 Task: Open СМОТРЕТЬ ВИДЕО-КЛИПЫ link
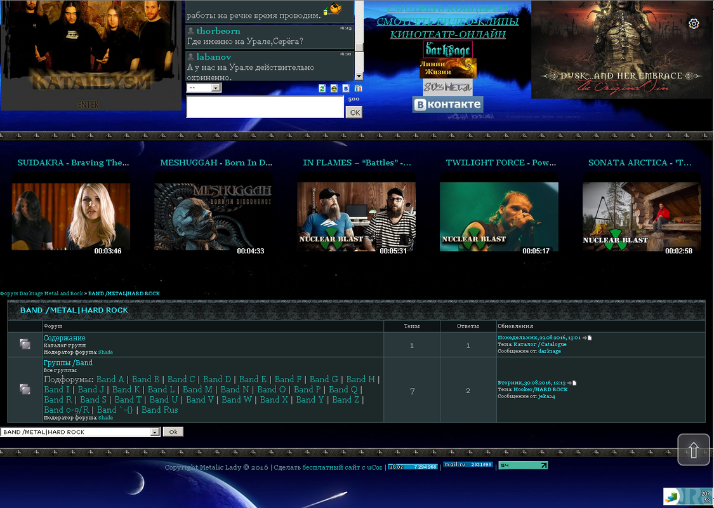click(x=448, y=22)
